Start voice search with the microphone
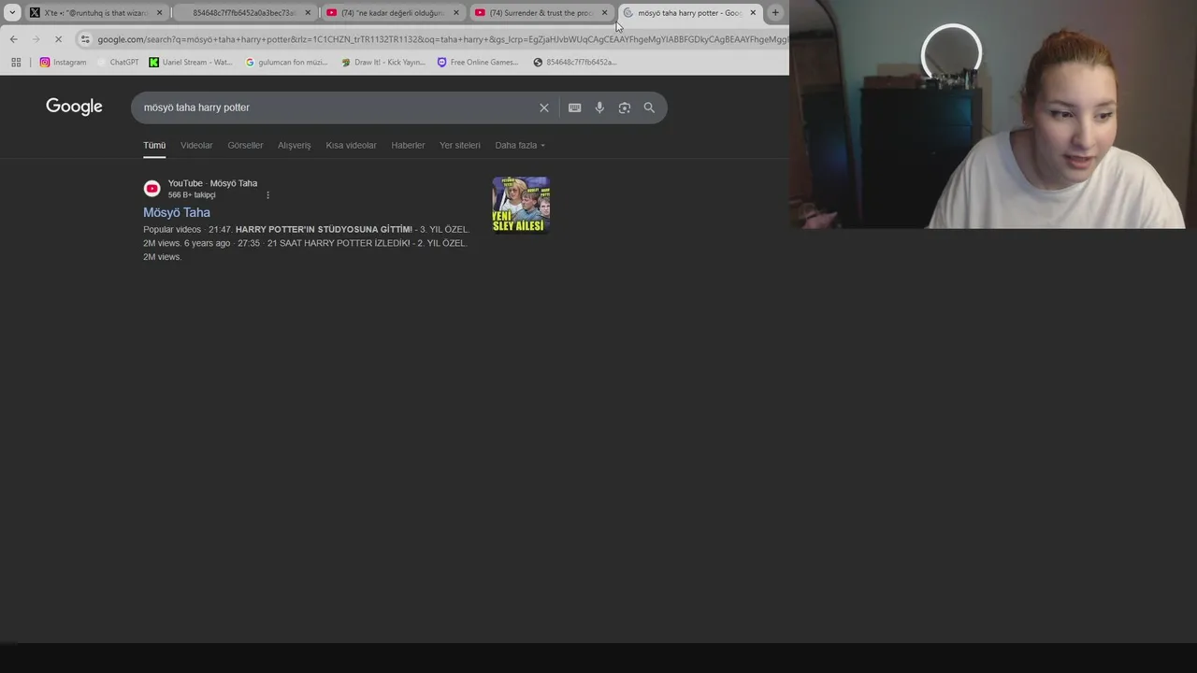This screenshot has width=1197, height=673. (599, 107)
